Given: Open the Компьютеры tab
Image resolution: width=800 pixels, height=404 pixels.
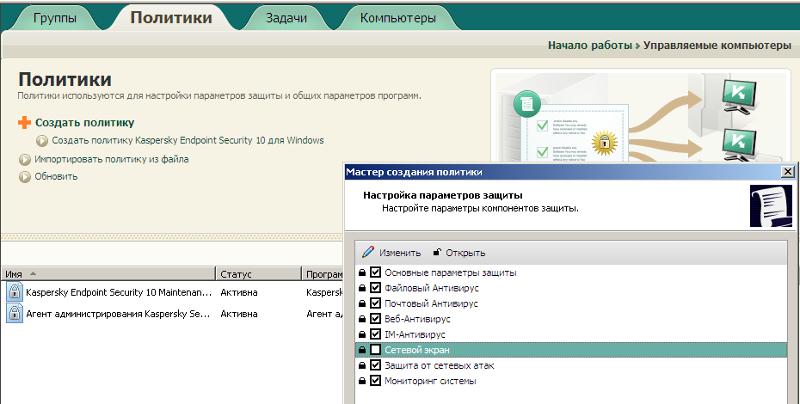Looking at the screenshot, I should [x=398, y=18].
